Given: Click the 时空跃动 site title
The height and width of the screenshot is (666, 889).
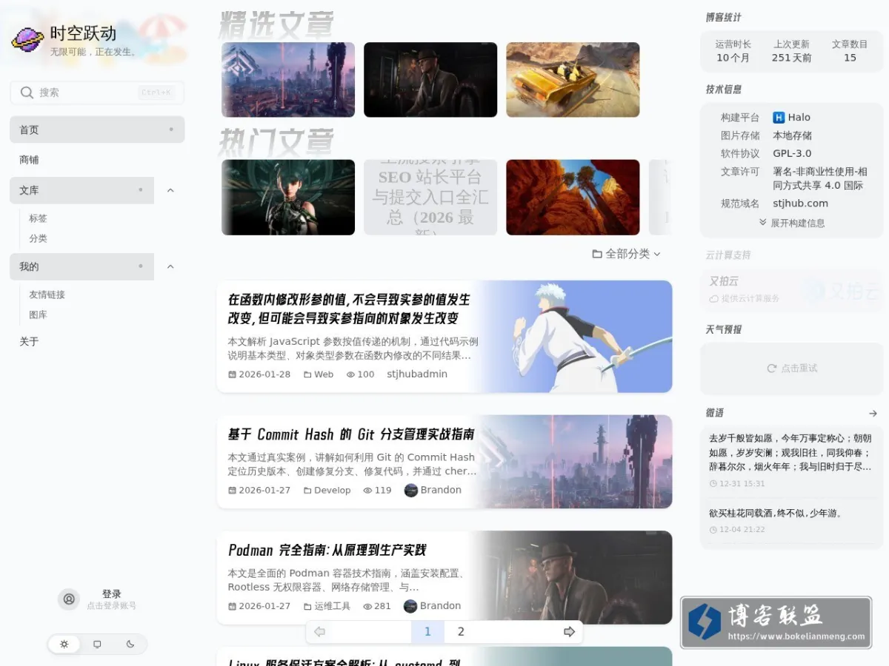Looking at the screenshot, I should tap(83, 33).
